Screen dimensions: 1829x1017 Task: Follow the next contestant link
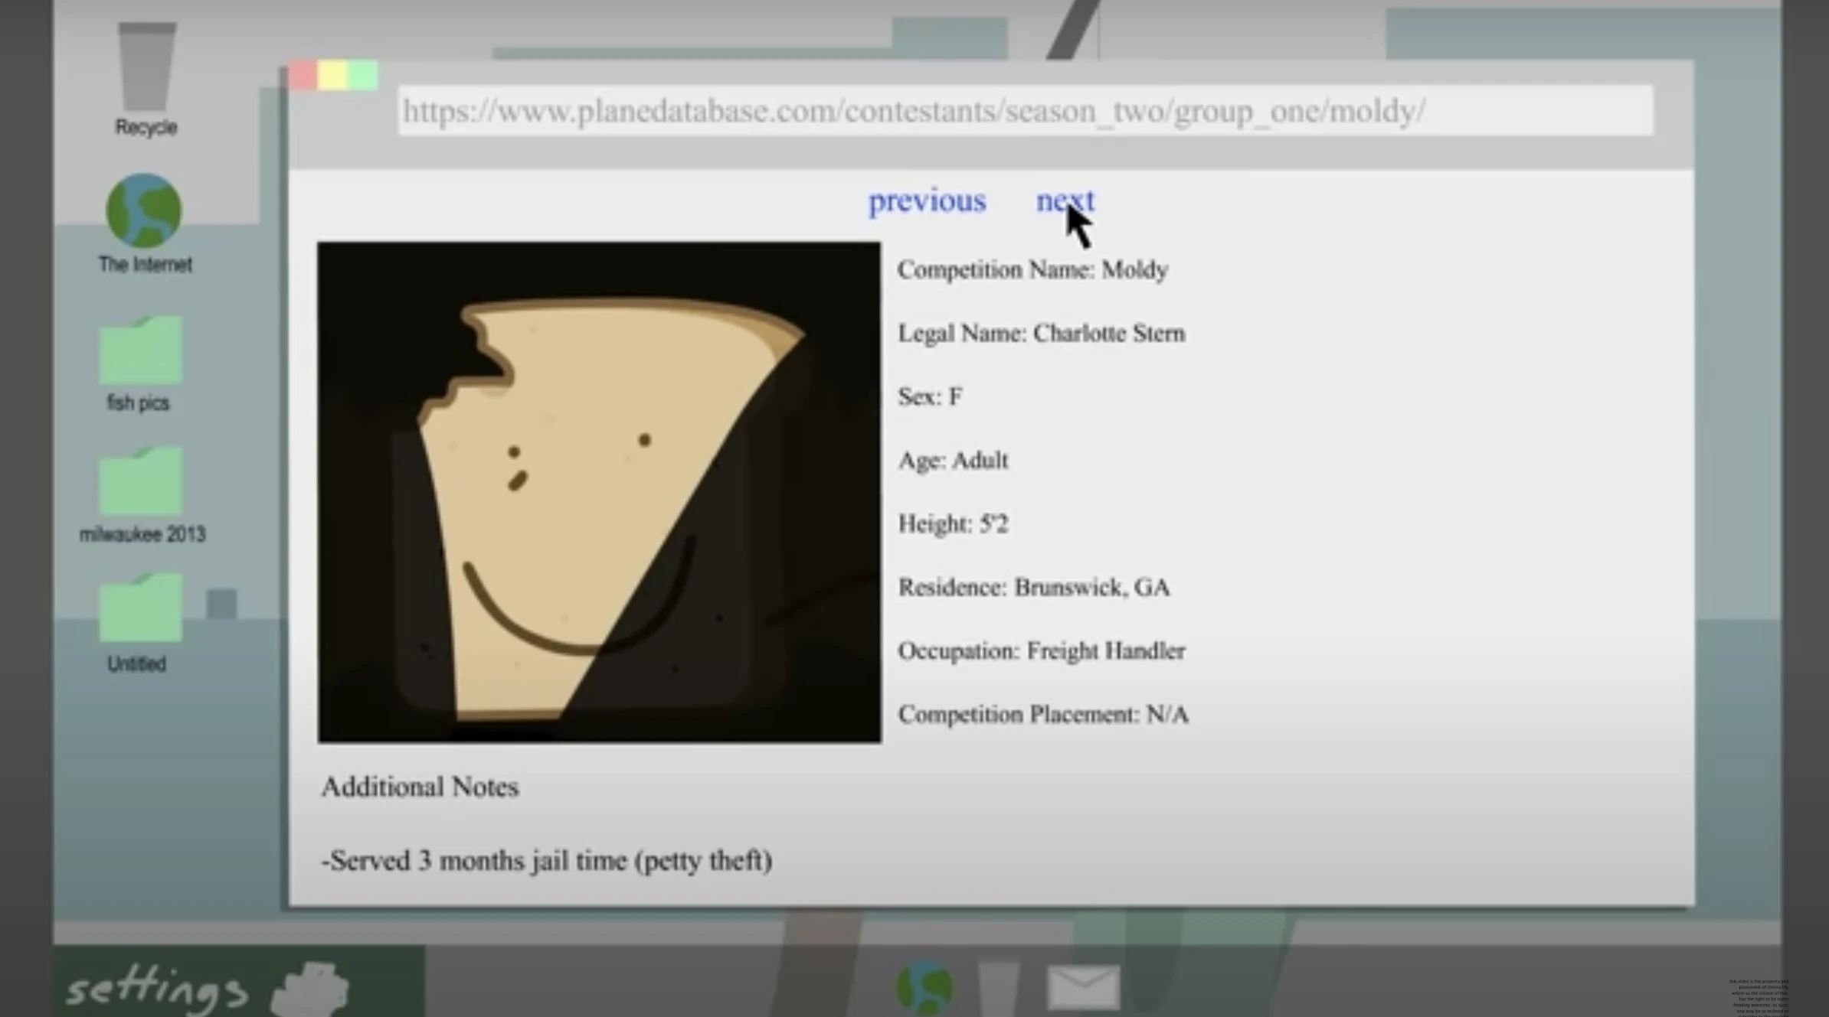click(1065, 200)
